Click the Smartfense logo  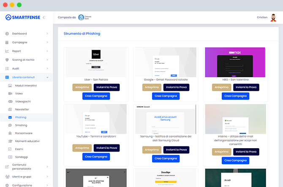tap(23, 17)
